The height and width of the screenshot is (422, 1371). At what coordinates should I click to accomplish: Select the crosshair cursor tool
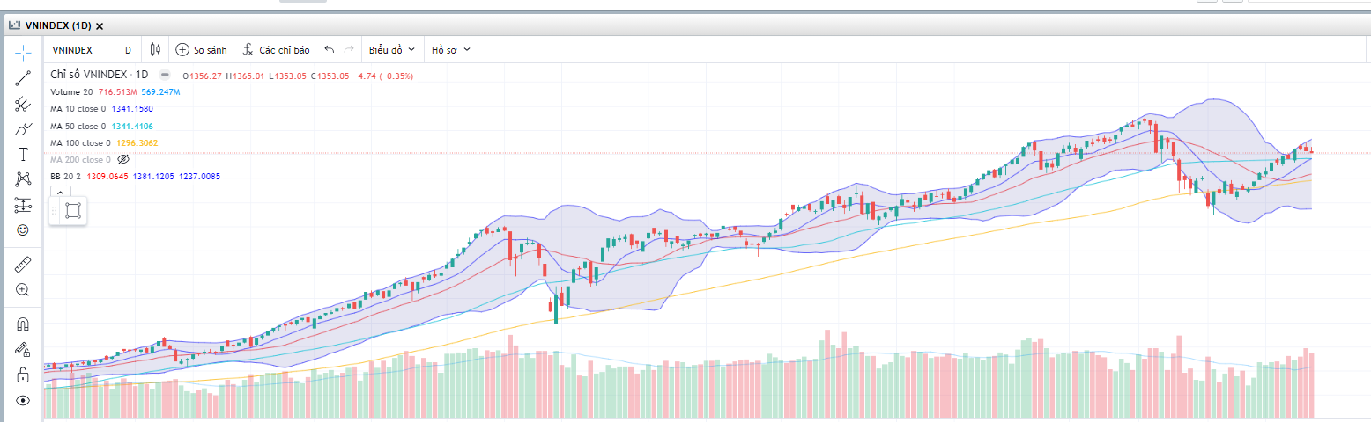(23, 50)
